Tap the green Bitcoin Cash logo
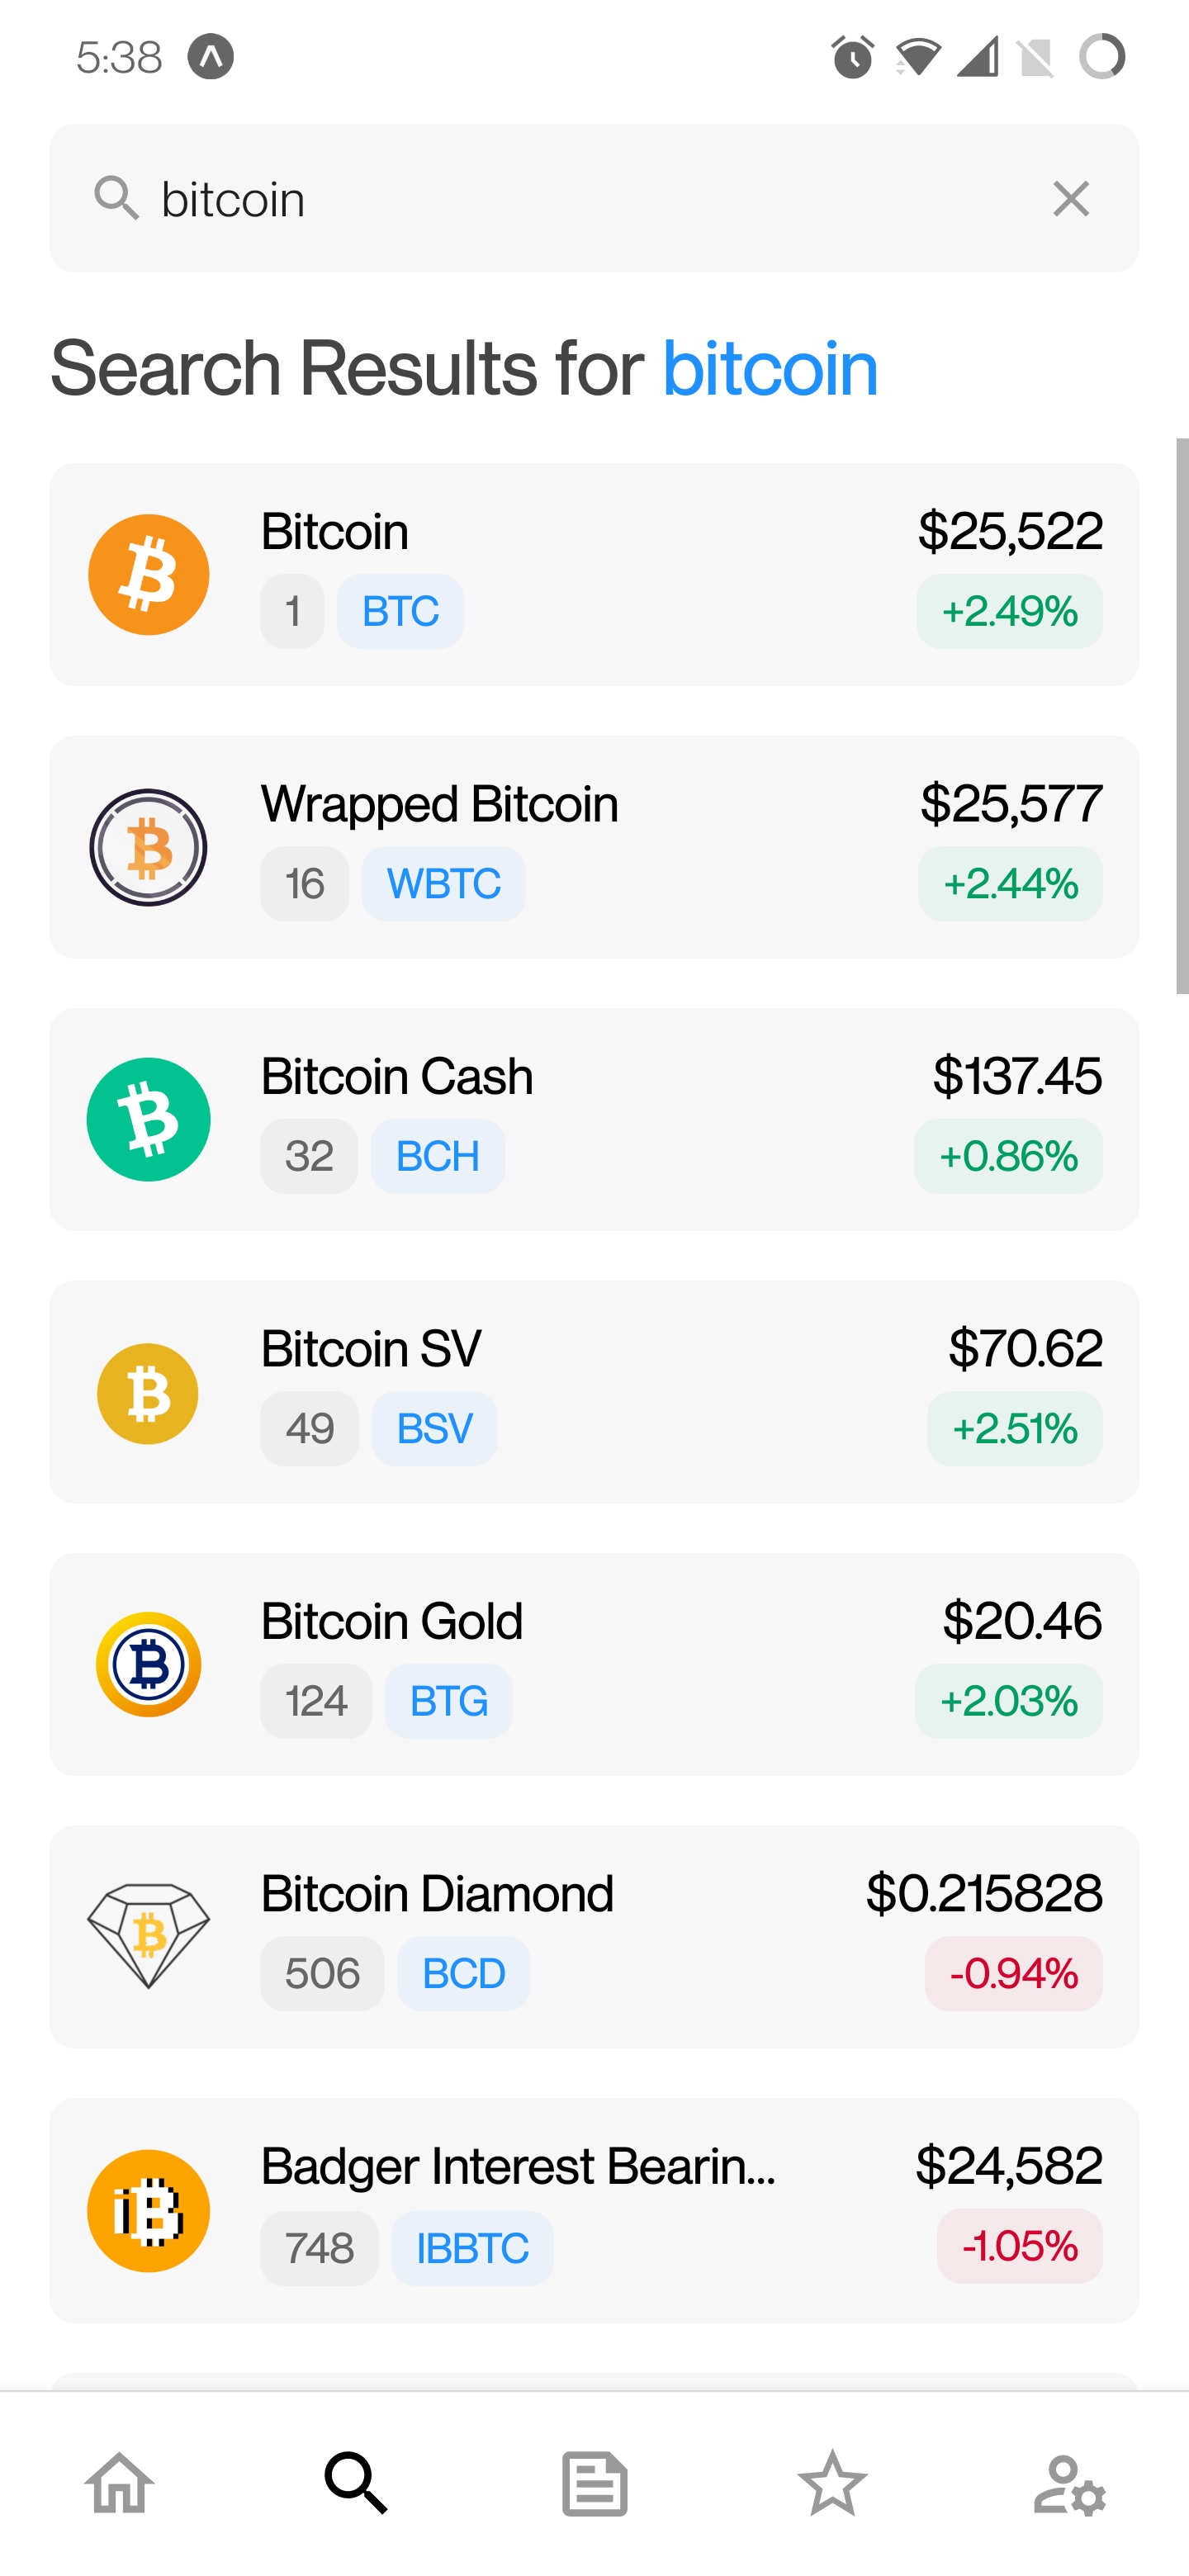 pos(148,1119)
